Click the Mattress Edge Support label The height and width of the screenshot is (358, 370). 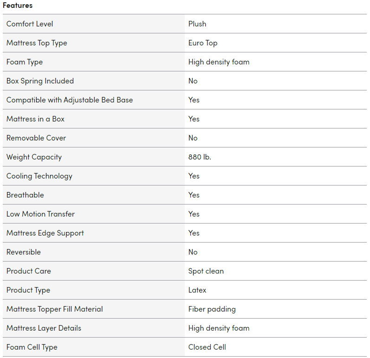pyautogui.click(x=45, y=233)
